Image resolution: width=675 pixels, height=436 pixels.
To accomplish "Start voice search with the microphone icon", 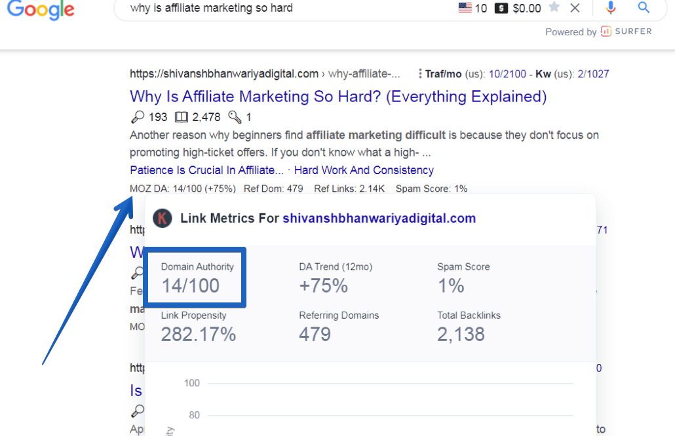I will pyautogui.click(x=610, y=7).
